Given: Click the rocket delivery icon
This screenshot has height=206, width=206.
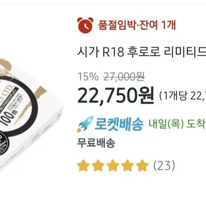Looking at the screenshot, I should click(85, 124).
